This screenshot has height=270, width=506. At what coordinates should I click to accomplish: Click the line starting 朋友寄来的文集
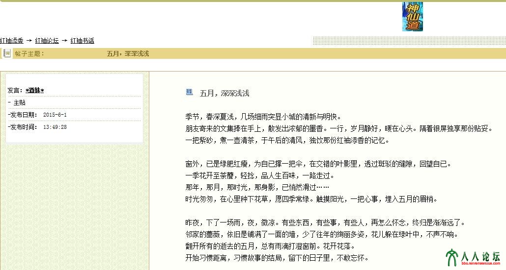(339, 128)
